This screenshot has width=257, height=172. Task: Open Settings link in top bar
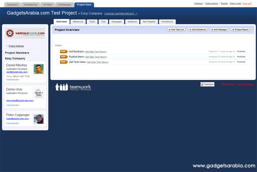point(198,4)
